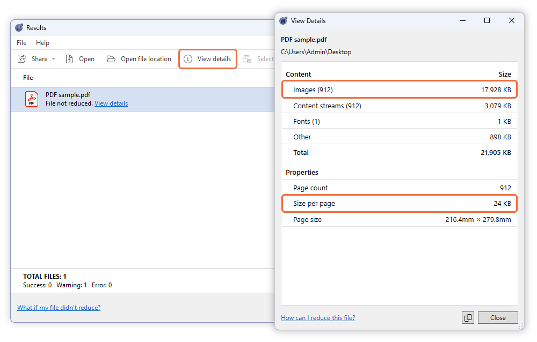
Task: Click the 3,079 KB value
Action: coord(498,106)
